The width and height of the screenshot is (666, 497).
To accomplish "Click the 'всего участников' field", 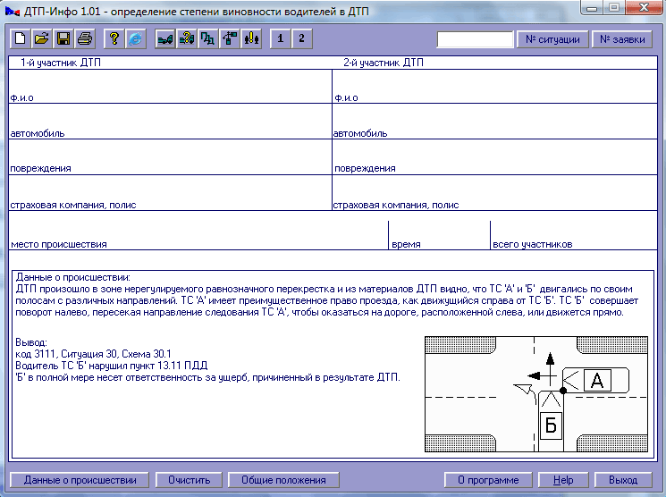I will pos(574,235).
